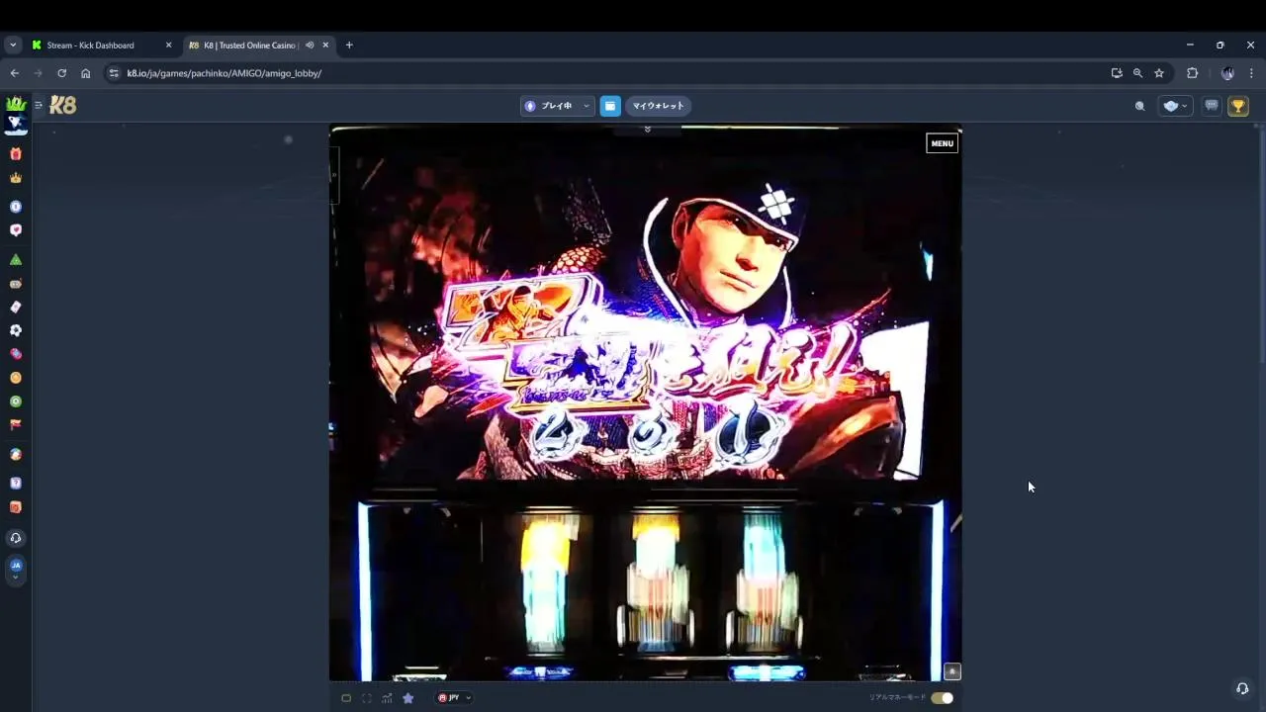The height and width of the screenshot is (712, 1266).
Task: Open the JA language selector in sidebar
Action: click(x=16, y=569)
